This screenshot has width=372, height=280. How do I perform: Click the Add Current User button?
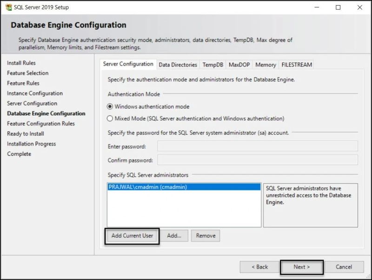pos(132,236)
